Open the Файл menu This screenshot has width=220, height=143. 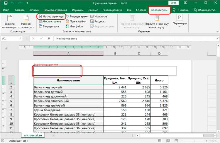[x=6, y=10]
